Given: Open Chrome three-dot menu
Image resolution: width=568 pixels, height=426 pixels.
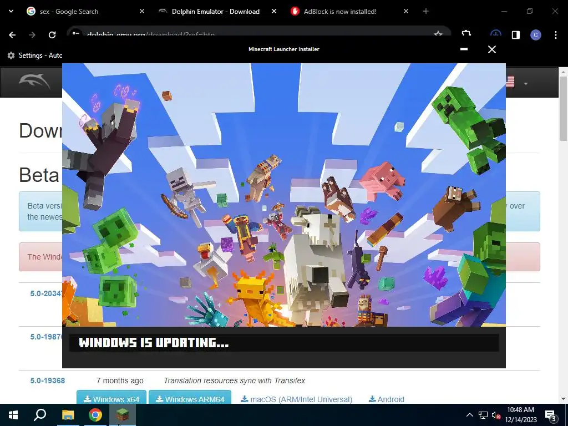Looking at the screenshot, I should [556, 35].
